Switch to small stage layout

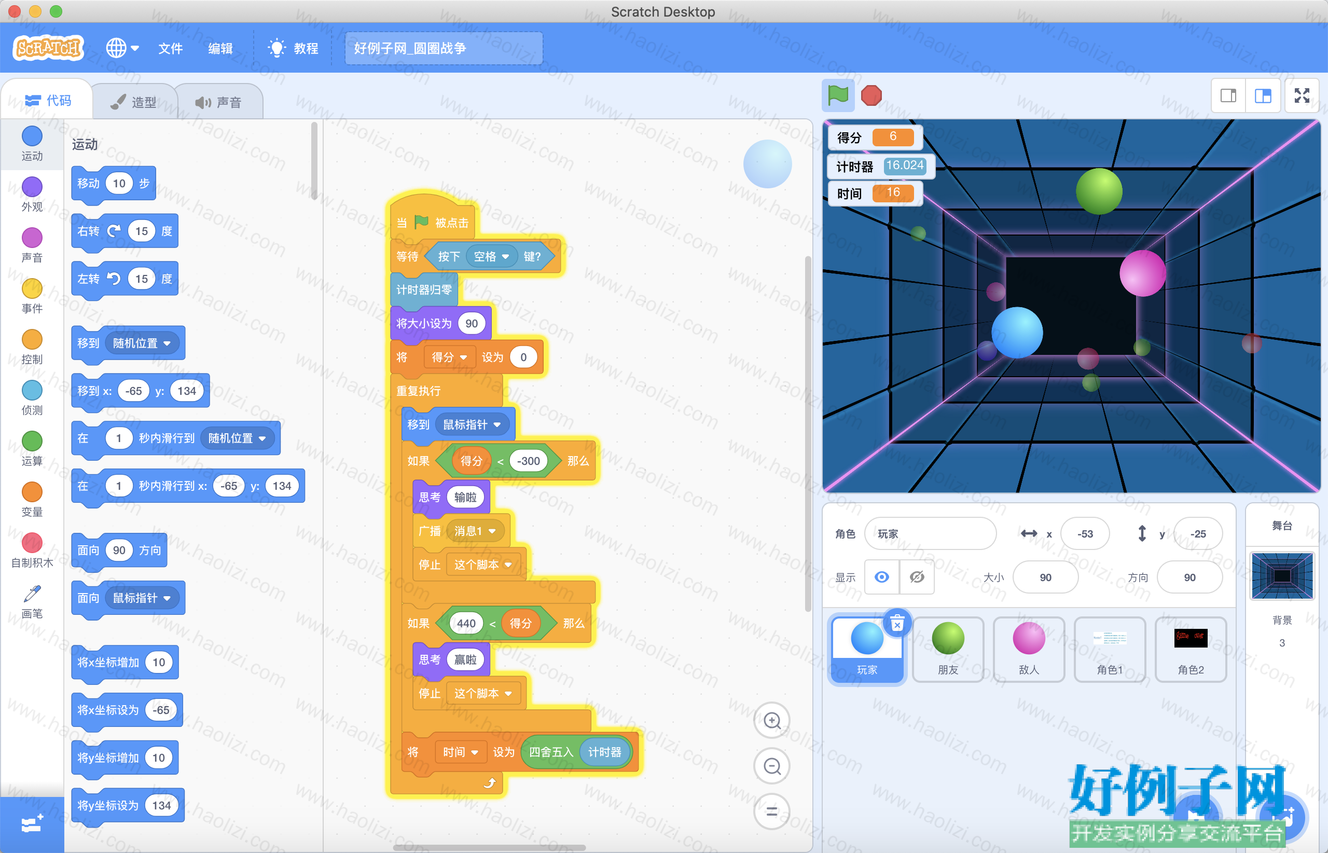[1228, 95]
